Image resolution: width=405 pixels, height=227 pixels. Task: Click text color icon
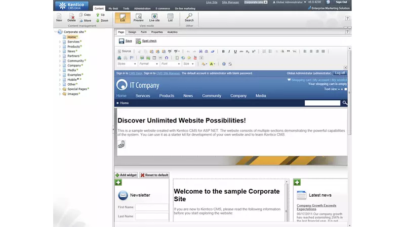tap(205, 64)
